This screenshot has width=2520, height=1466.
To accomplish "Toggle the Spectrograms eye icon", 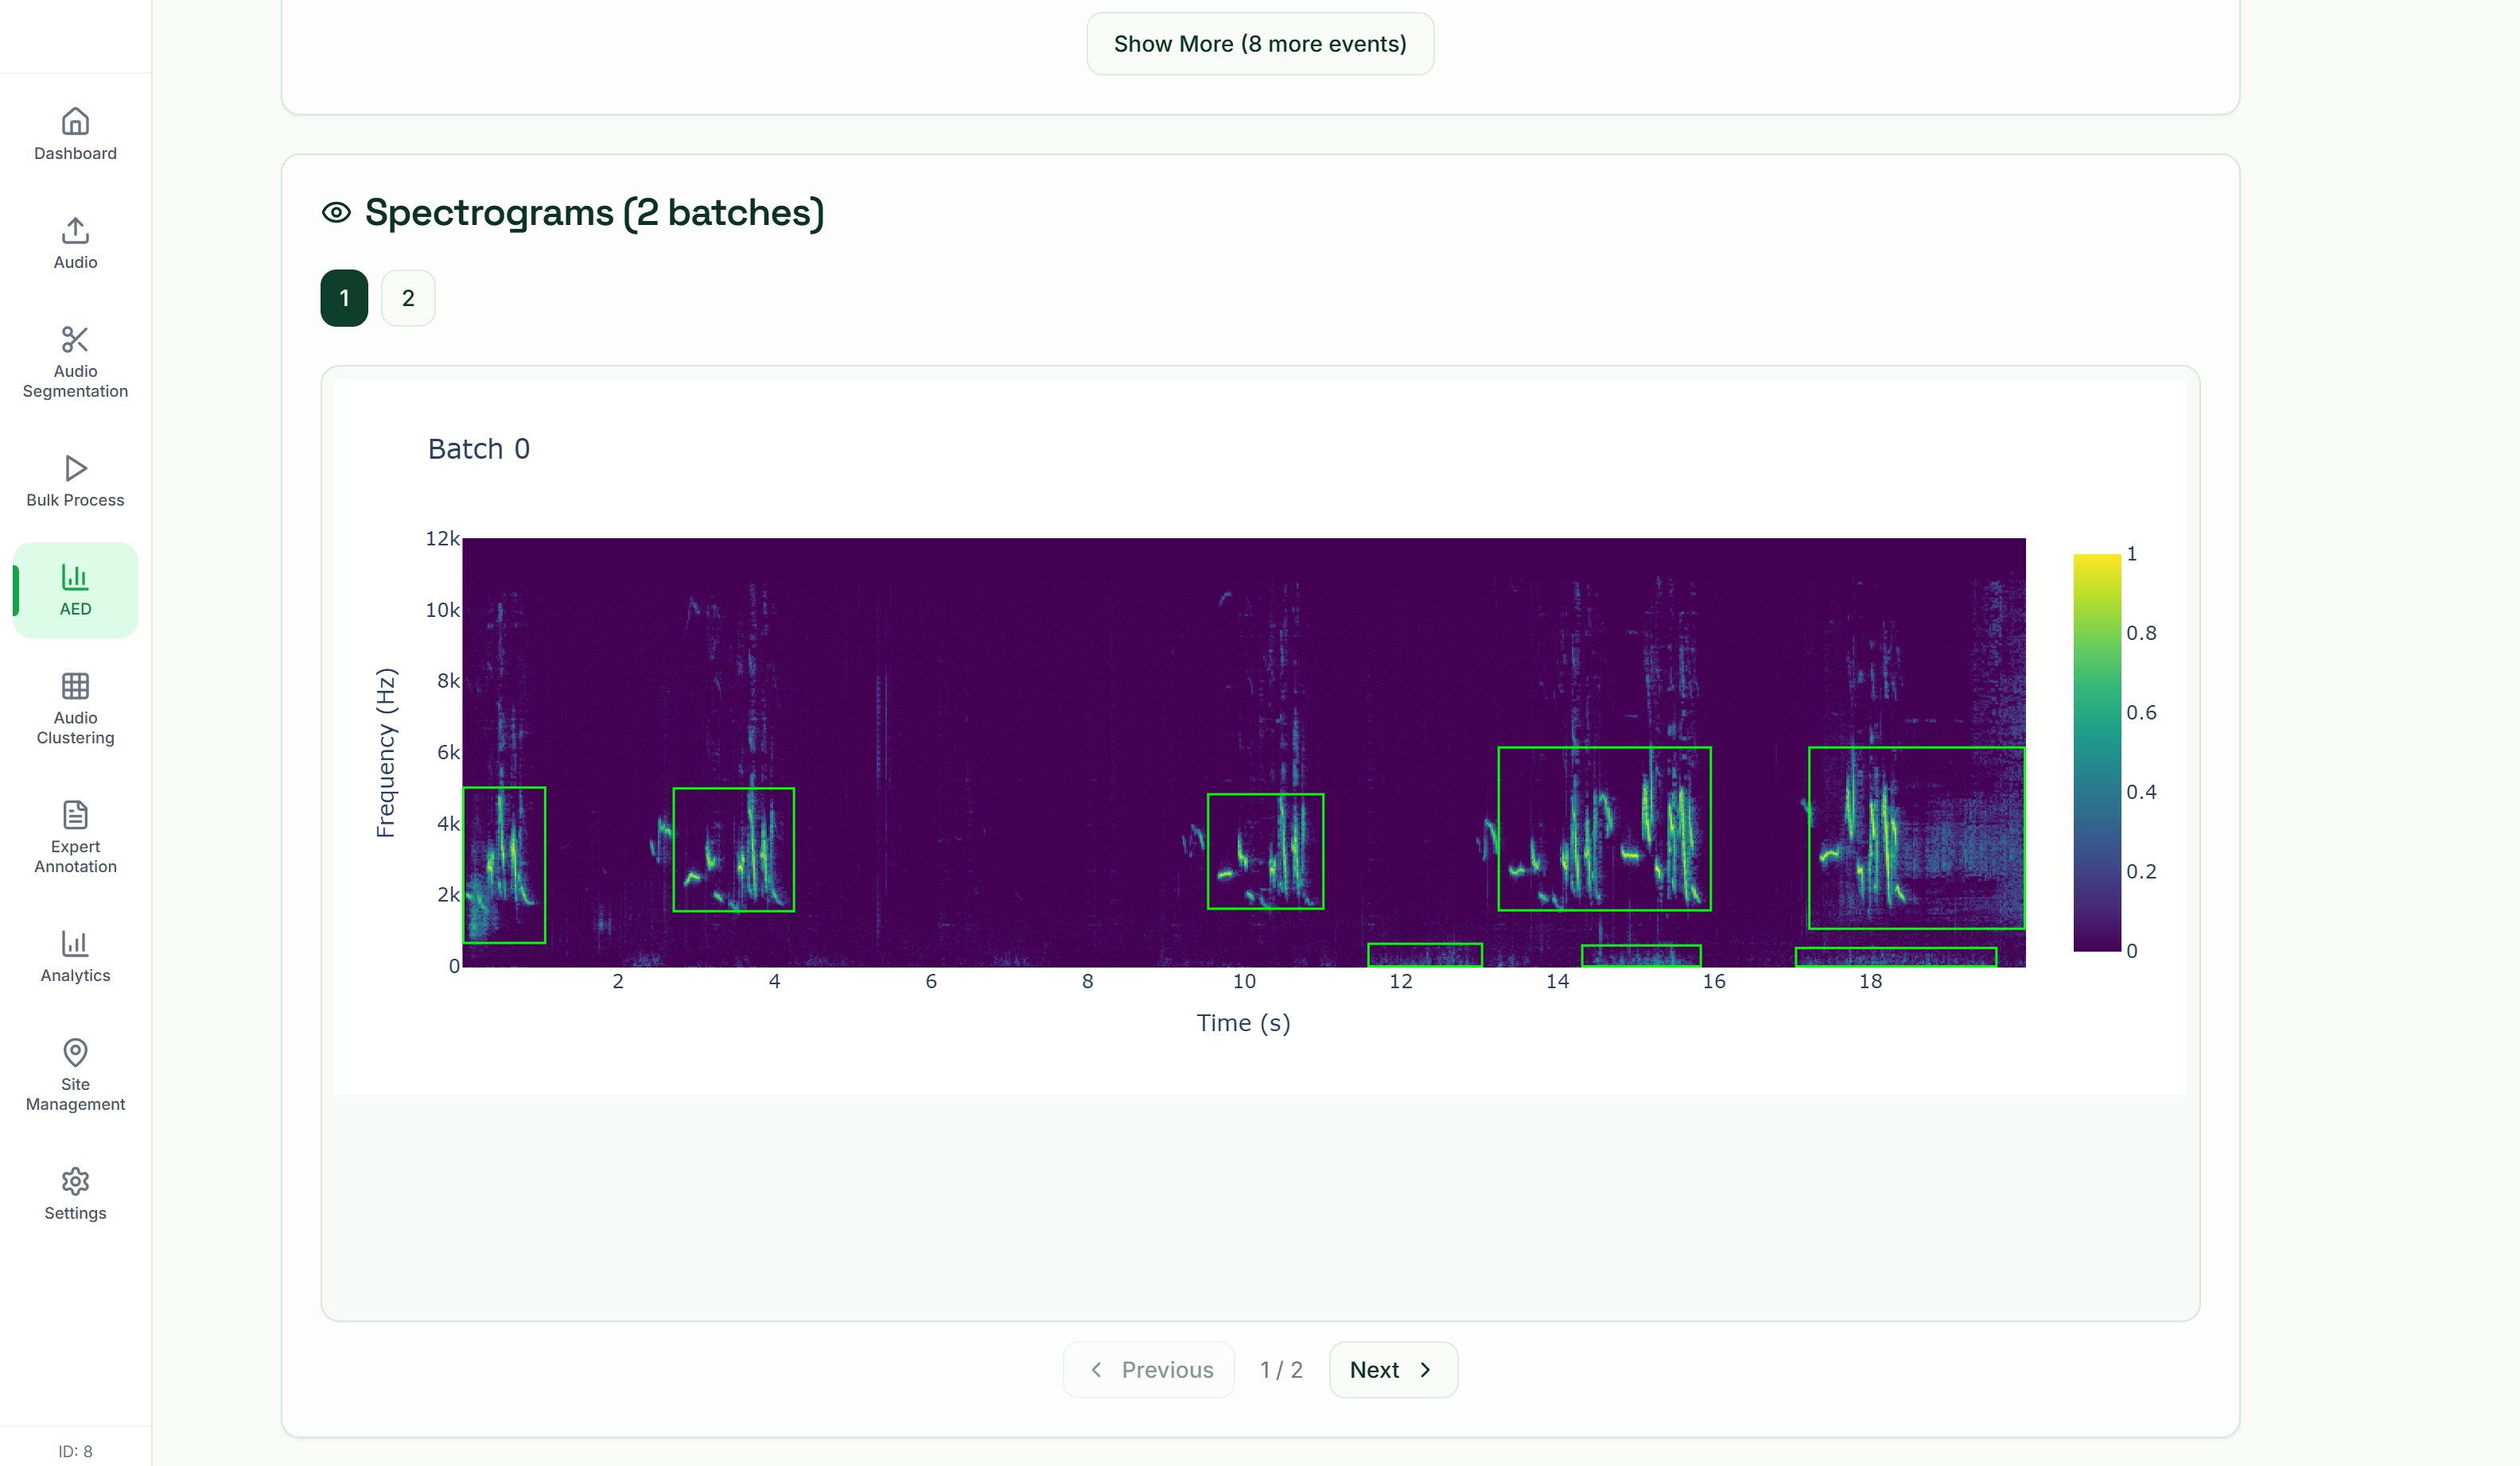I will pos(336,213).
